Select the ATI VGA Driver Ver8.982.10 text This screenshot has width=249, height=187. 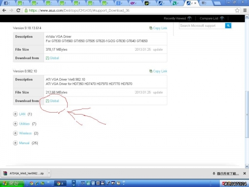pyautogui.click(x=65, y=79)
